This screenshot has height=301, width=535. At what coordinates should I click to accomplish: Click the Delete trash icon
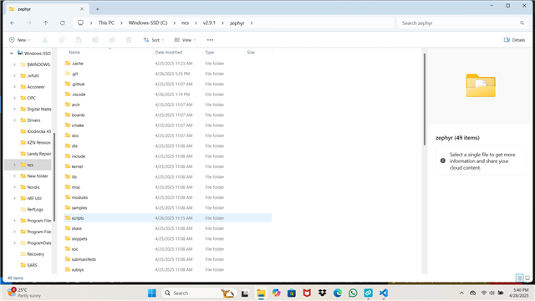pyautogui.click(x=129, y=40)
